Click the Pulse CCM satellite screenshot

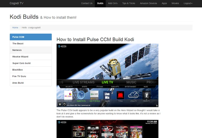(x=107, y=75)
